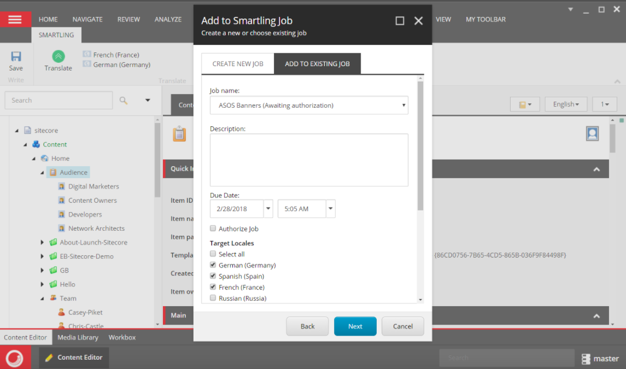The height and width of the screenshot is (369, 626).
Task: Open the due date calendar dropdown arrow
Action: tap(268, 208)
